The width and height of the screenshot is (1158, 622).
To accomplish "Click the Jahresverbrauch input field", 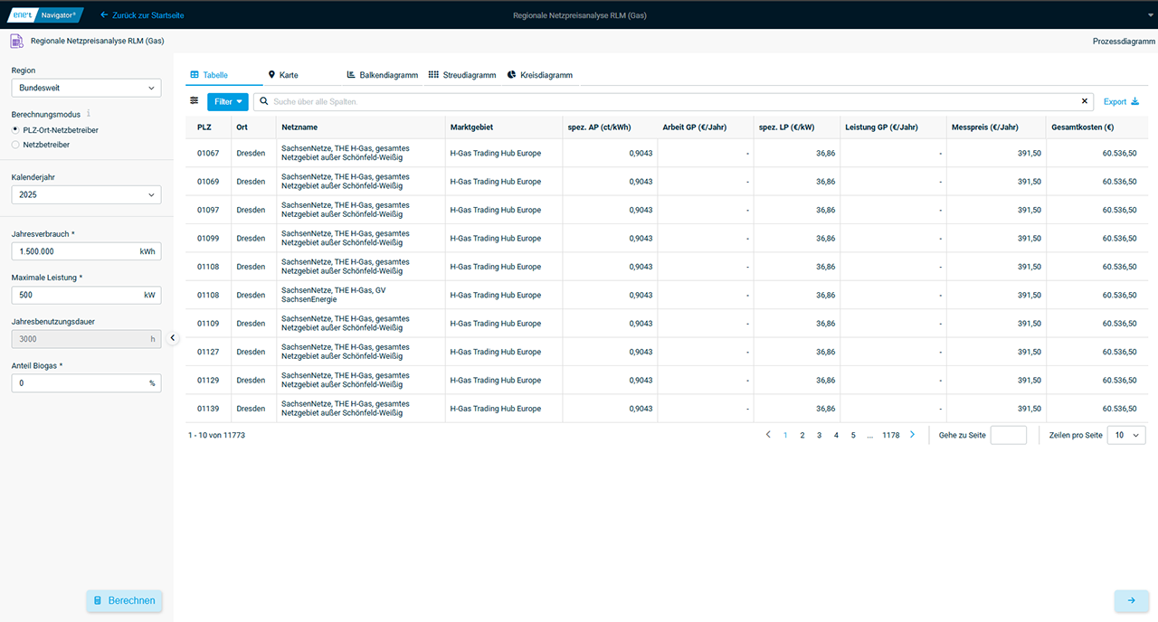I will point(74,251).
